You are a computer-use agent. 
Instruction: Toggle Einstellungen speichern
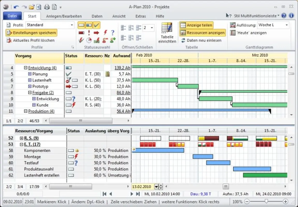tap(31, 33)
